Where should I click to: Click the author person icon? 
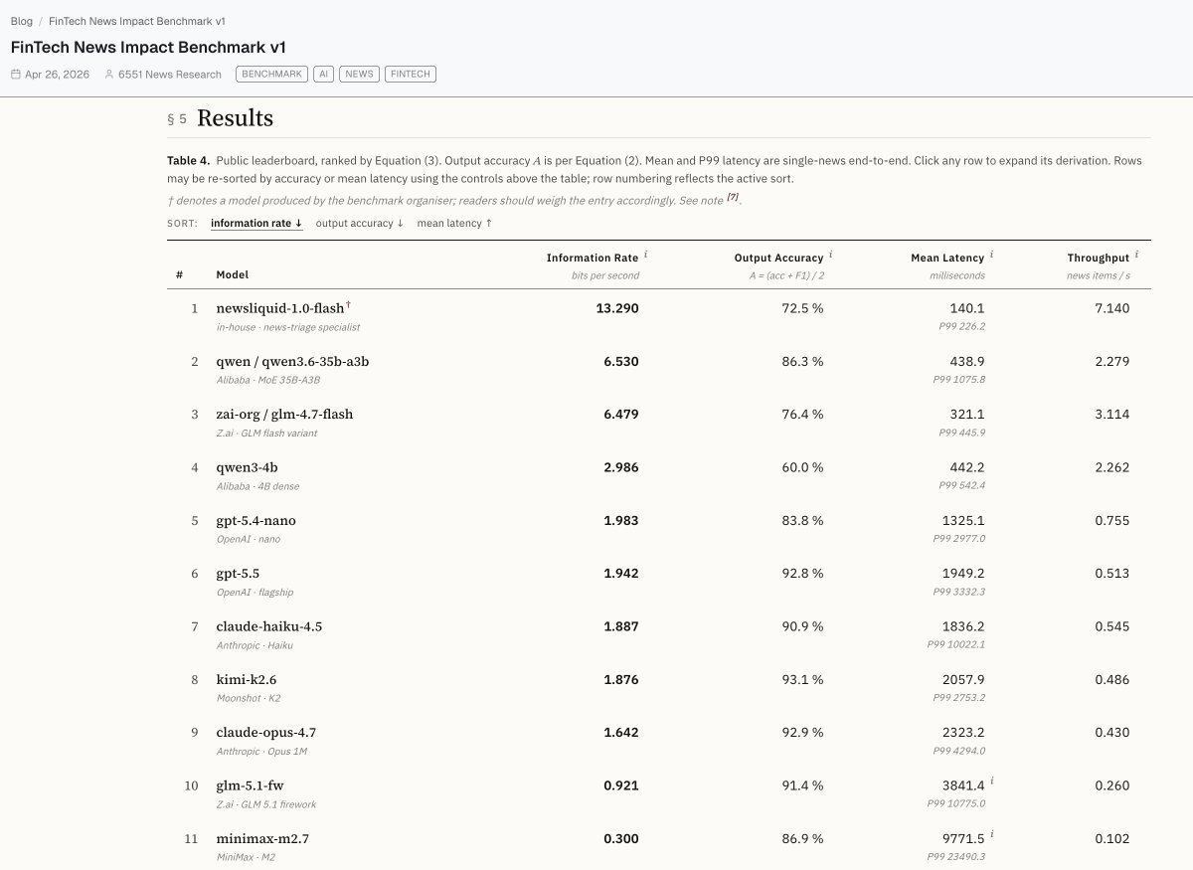pyautogui.click(x=109, y=75)
